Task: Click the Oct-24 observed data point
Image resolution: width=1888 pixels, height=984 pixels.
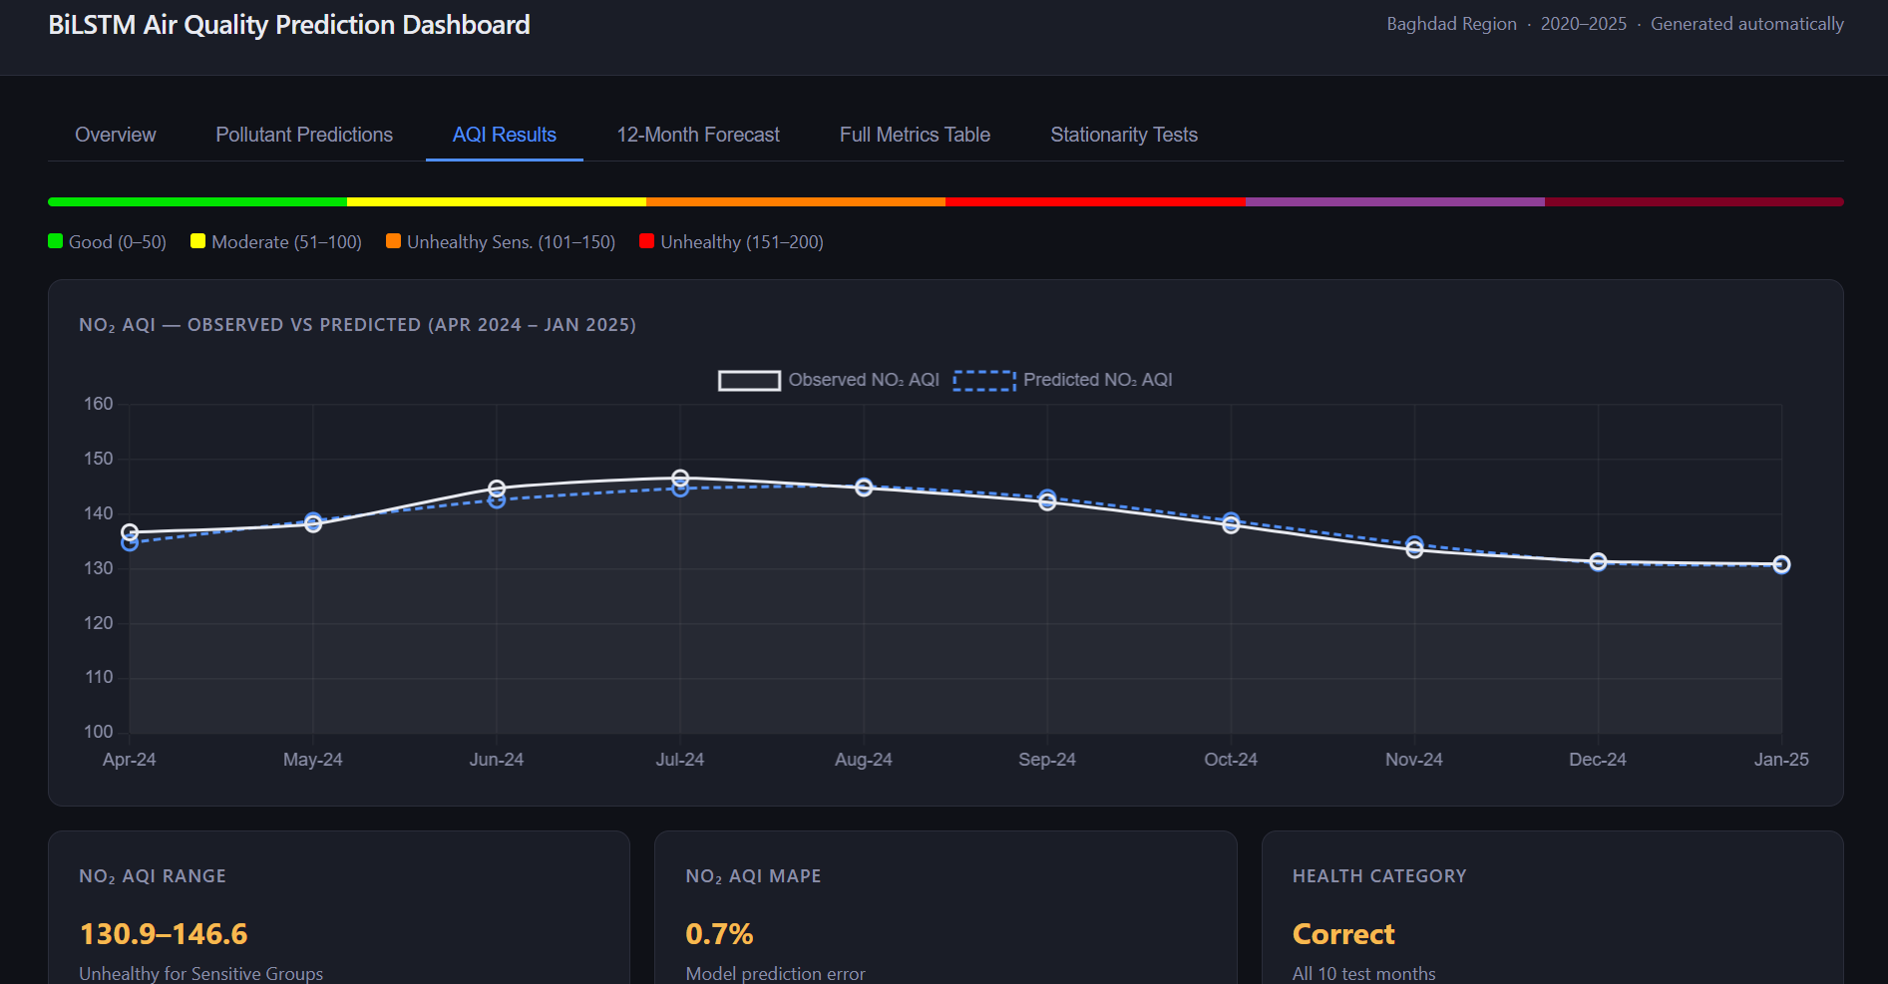Action: tap(1231, 525)
